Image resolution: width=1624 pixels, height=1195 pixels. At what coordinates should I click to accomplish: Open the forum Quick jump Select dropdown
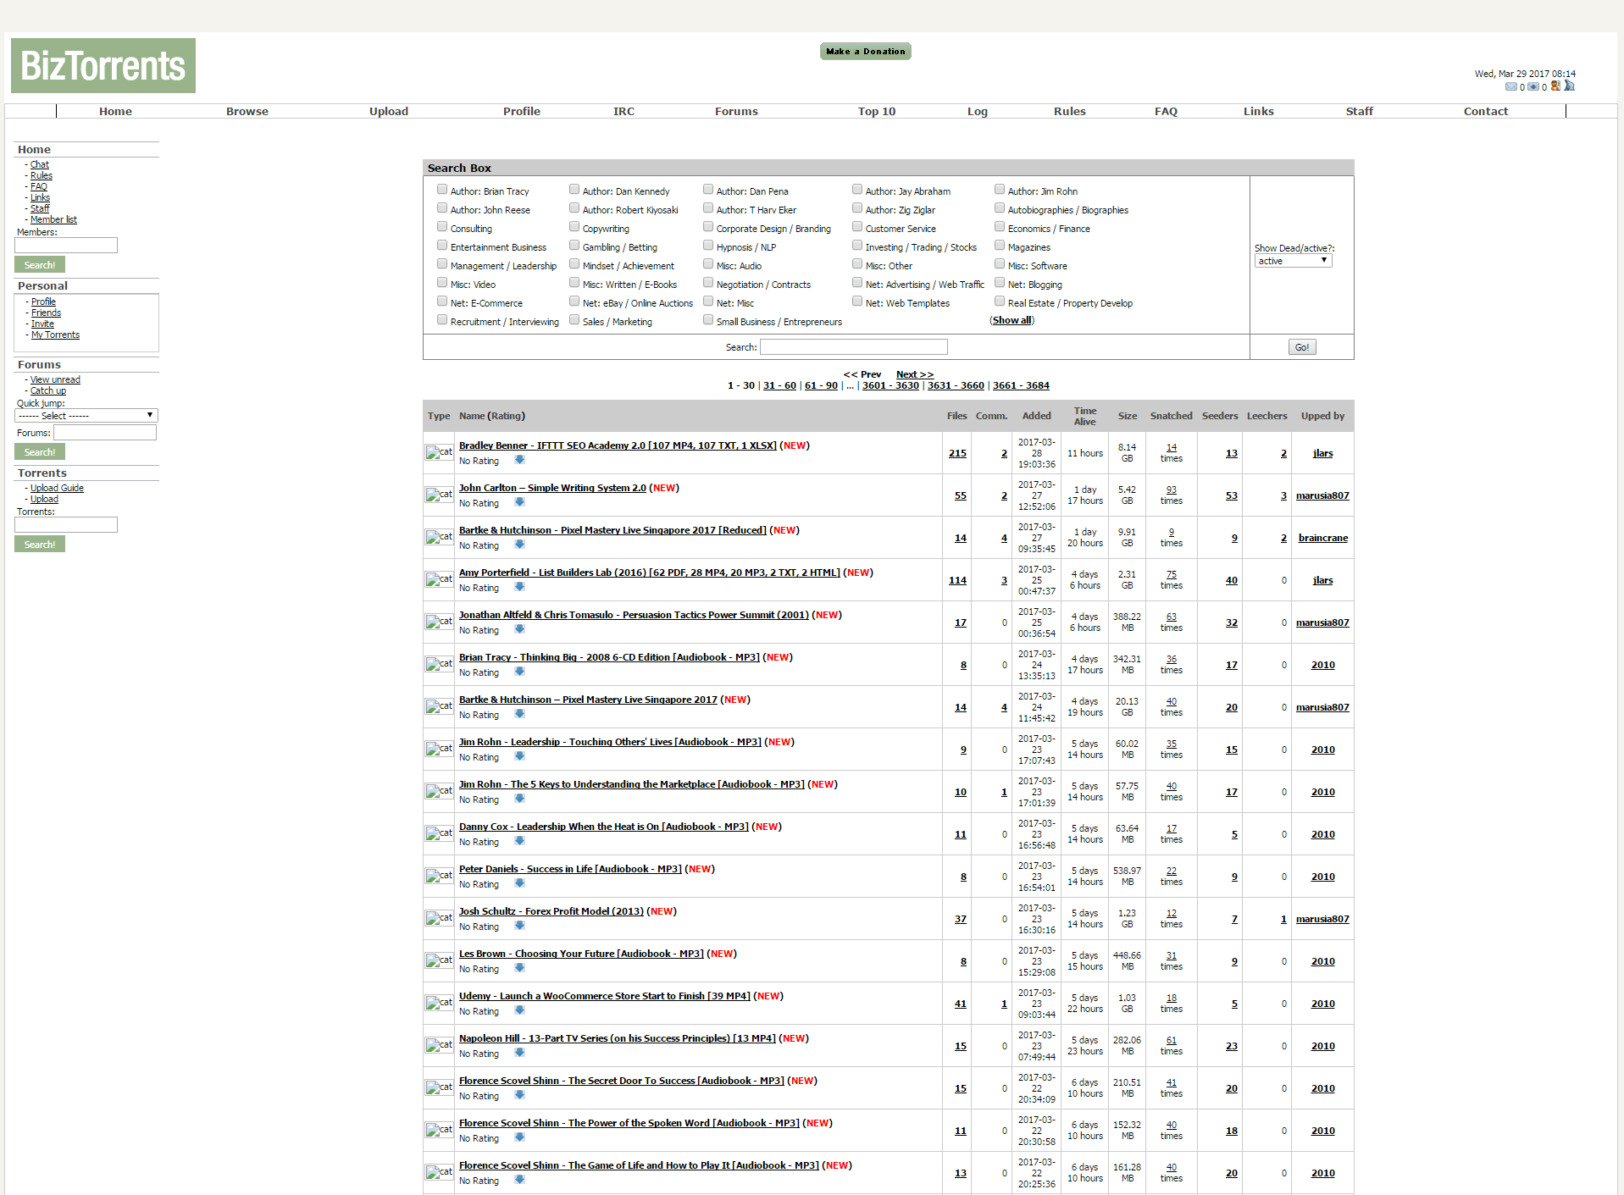point(86,416)
